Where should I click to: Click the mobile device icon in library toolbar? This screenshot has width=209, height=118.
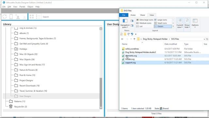tap(11, 17)
